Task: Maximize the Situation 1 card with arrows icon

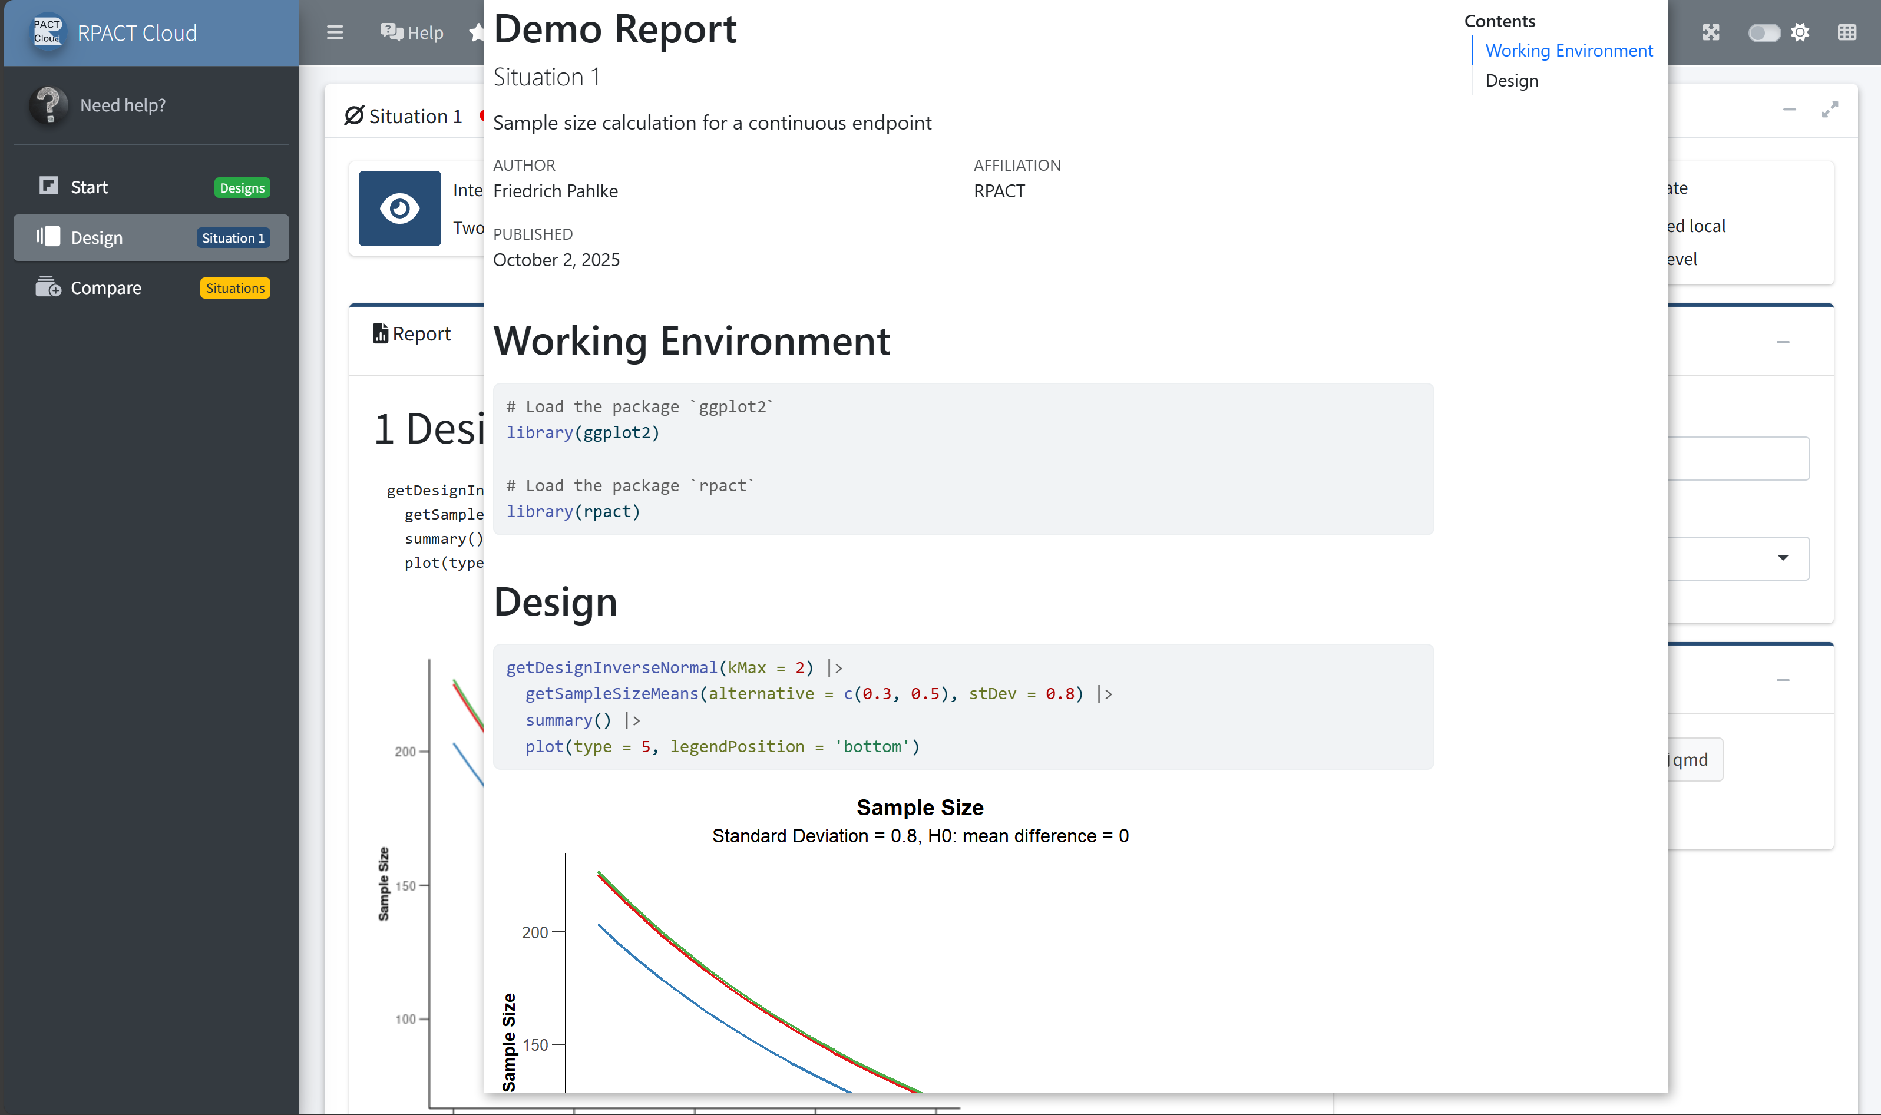Action: pos(1829,110)
